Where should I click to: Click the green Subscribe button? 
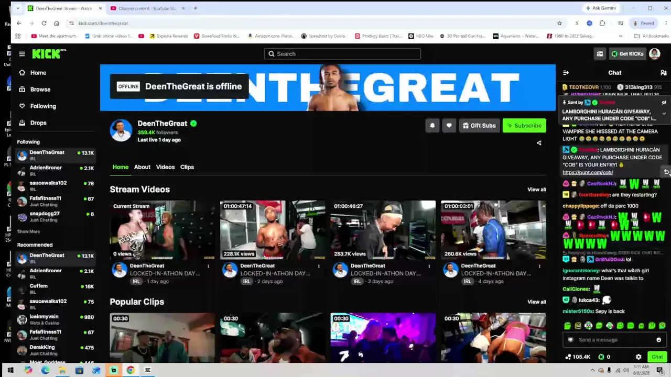524,126
